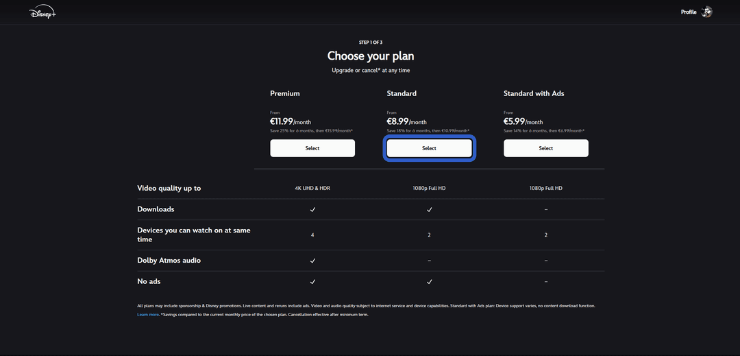This screenshot has width=740, height=356.
Task: Click the €5.99/month price
Action: (523, 122)
